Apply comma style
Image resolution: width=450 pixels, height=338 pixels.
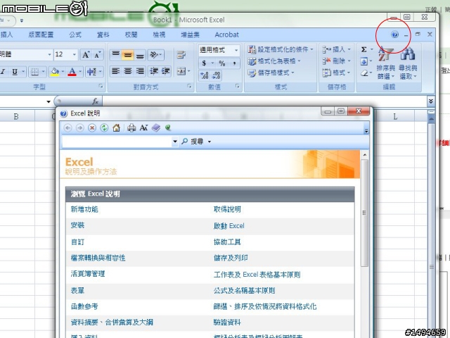click(234, 63)
